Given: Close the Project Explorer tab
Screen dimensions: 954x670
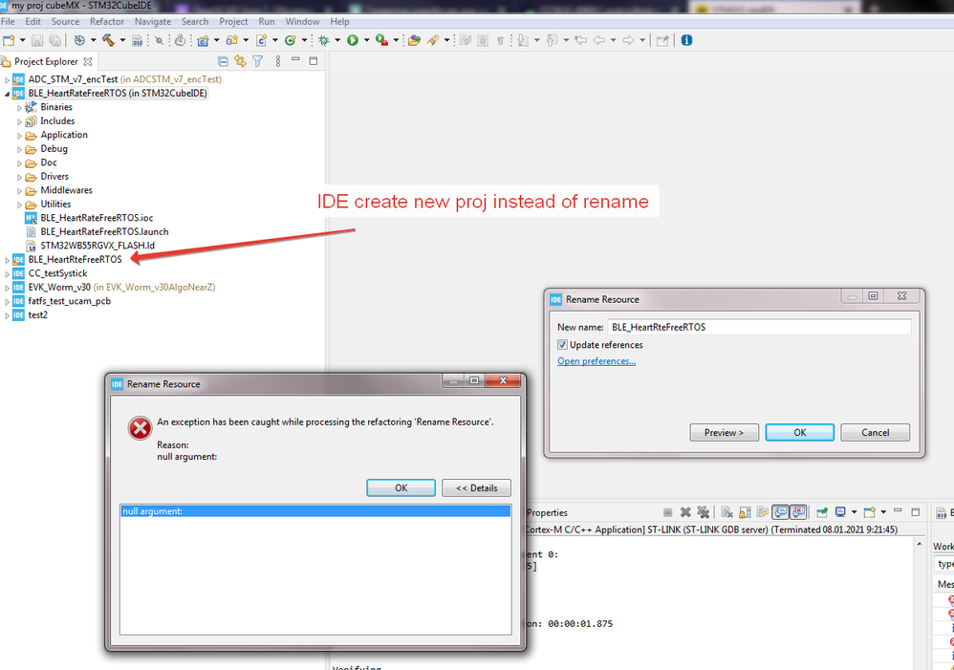Looking at the screenshot, I should click(x=88, y=61).
